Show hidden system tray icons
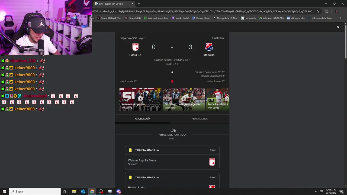The height and width of the screenshot is (195, 347). pos(316,191)
